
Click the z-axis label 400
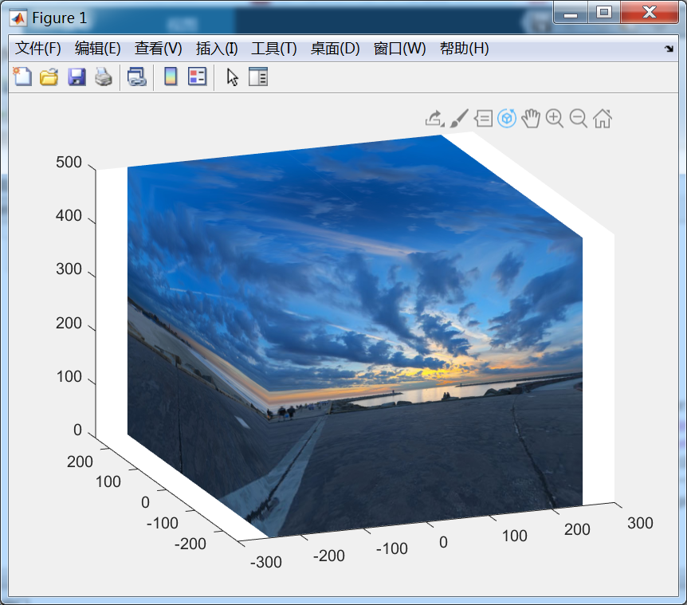[69, 215]
